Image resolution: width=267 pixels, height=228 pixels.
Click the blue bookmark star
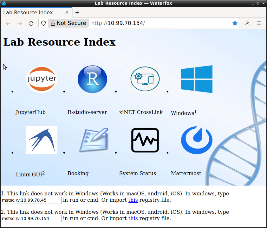pyautogui.click(x=235, y=23)
